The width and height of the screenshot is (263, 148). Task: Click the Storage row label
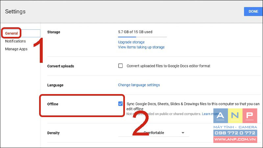click(54, 32)
